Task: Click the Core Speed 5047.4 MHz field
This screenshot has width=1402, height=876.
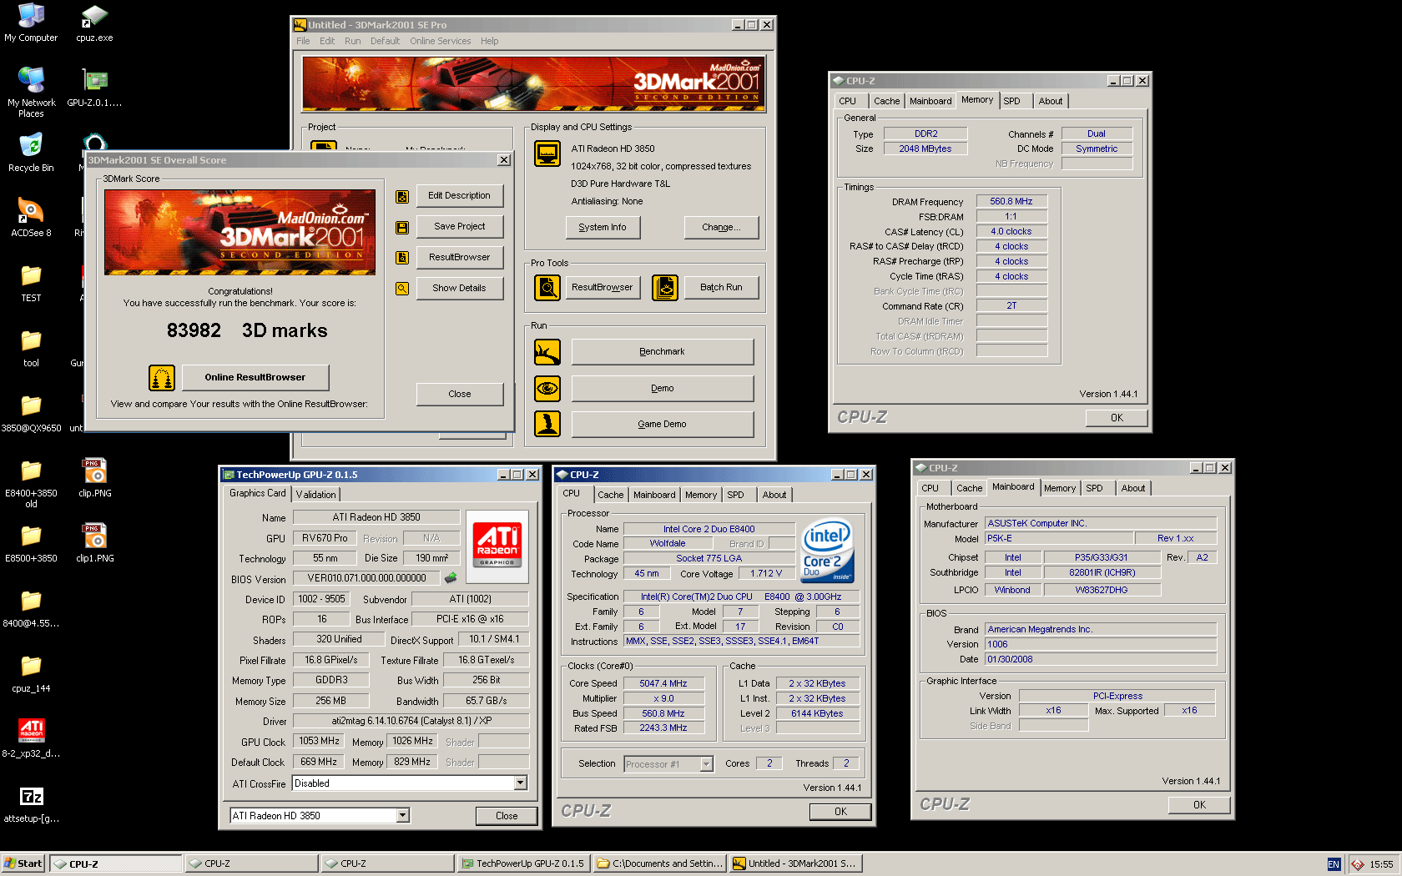Action: pyautogui.click(x=663, y=684)
